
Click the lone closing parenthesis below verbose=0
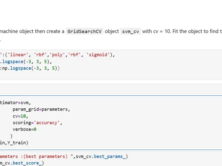(11, 136)
